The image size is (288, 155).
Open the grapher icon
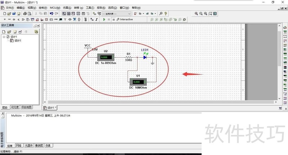point(78,14)
